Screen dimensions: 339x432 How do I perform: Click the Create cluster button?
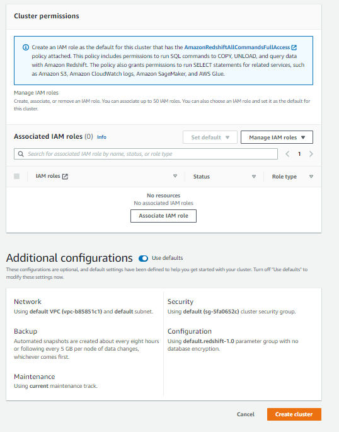click(x=294, y=414)
